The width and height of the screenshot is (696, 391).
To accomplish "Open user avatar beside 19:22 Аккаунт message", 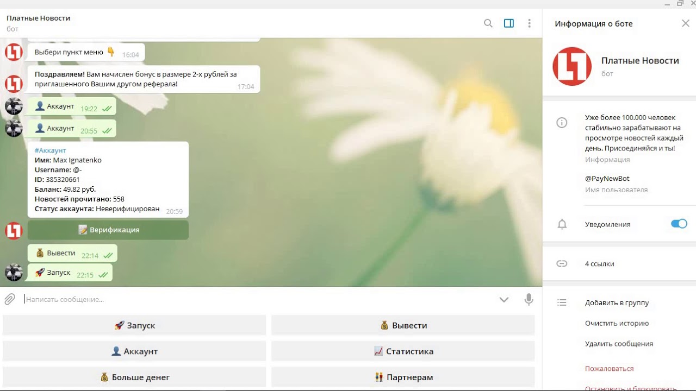I will click(x=14, y=106).
